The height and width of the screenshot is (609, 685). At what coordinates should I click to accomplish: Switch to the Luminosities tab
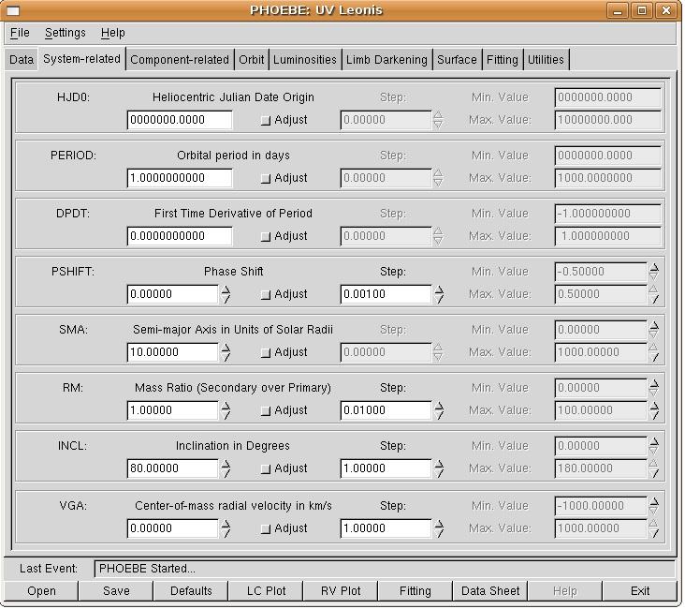305,60
